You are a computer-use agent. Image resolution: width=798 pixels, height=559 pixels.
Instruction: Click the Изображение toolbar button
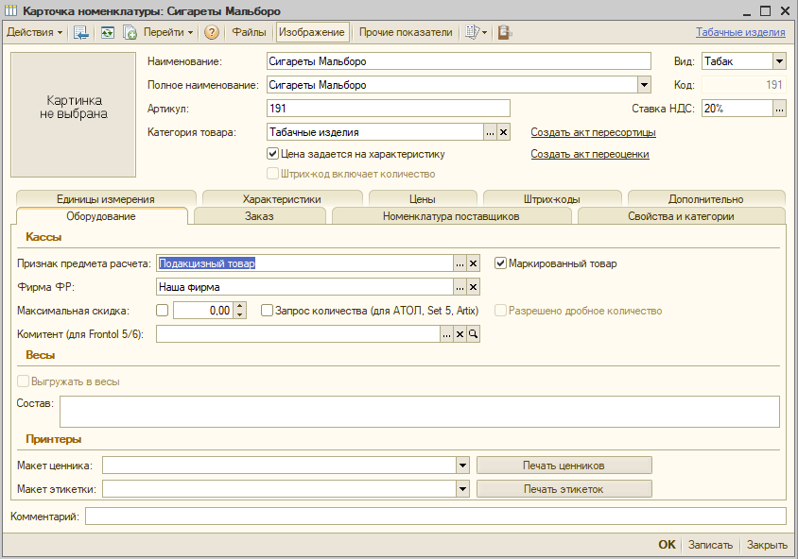pyautogui.click(x=312, y=32)
